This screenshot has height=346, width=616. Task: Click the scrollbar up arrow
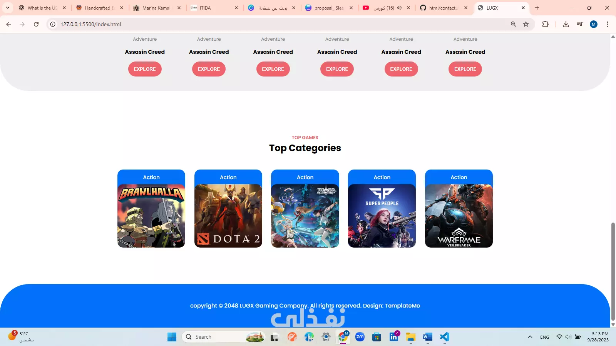(613, 37)
